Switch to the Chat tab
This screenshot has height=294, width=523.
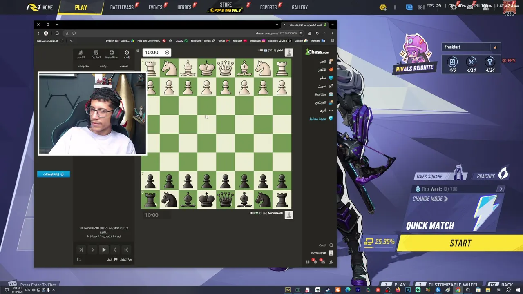tap(104, 66)
